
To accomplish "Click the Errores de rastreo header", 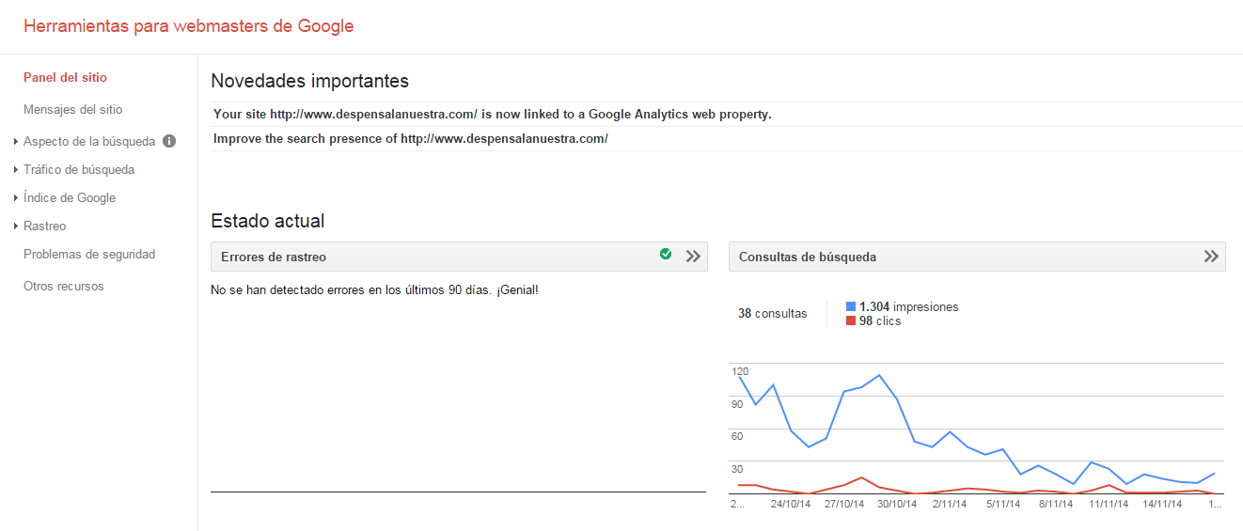I will tap(274, 257).
